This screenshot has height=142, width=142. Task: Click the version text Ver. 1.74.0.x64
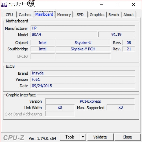pyautogui.click(x=42, y=138)
